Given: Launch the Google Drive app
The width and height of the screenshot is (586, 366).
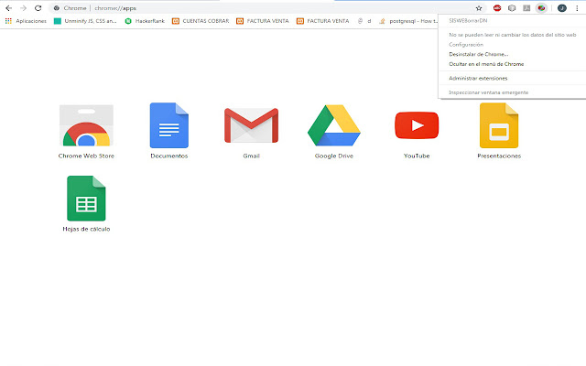Looking at the screenshot, I should (x=333, y=132).
